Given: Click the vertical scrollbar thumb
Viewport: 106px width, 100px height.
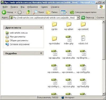Looking at the screenshot, I should pyautogui.click(x=104, y=41).
